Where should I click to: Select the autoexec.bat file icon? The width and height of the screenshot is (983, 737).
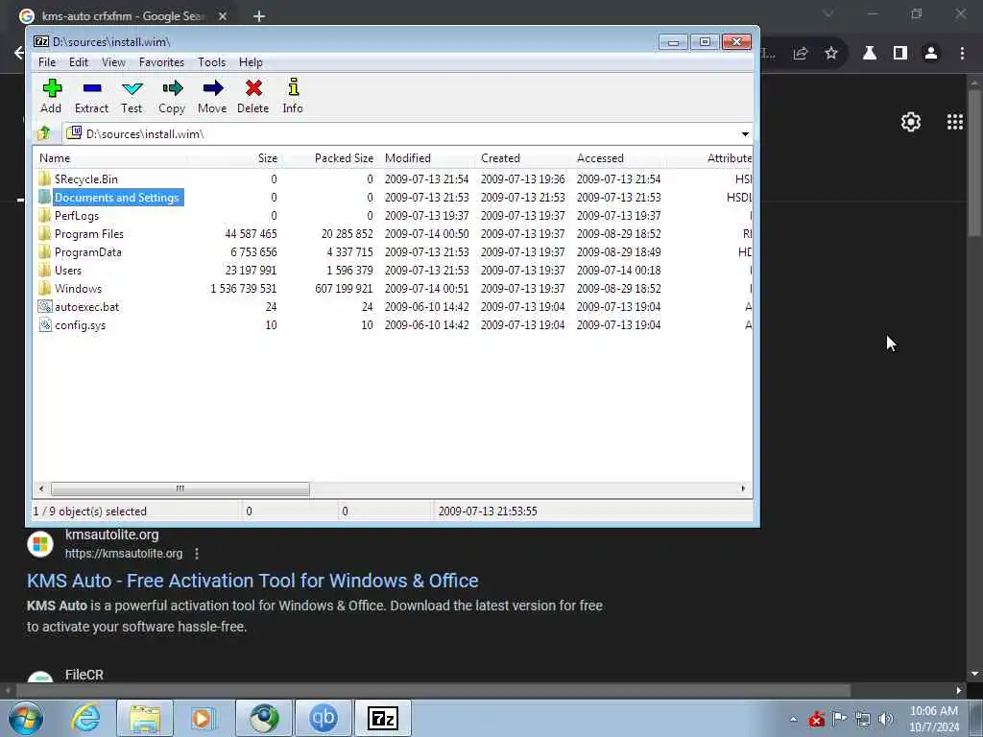[x=44, y=306]
